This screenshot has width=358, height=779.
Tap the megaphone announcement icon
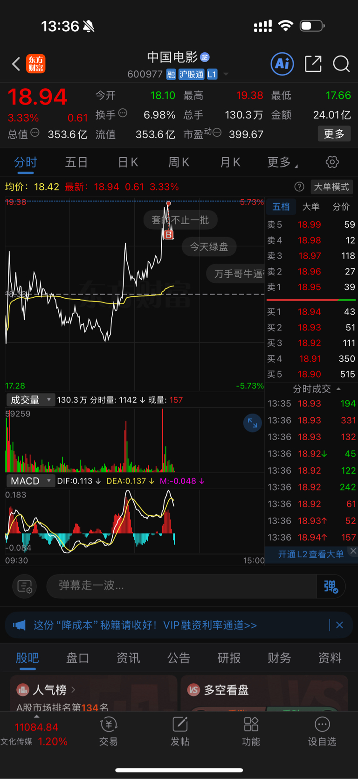click(x=20, y=625)
